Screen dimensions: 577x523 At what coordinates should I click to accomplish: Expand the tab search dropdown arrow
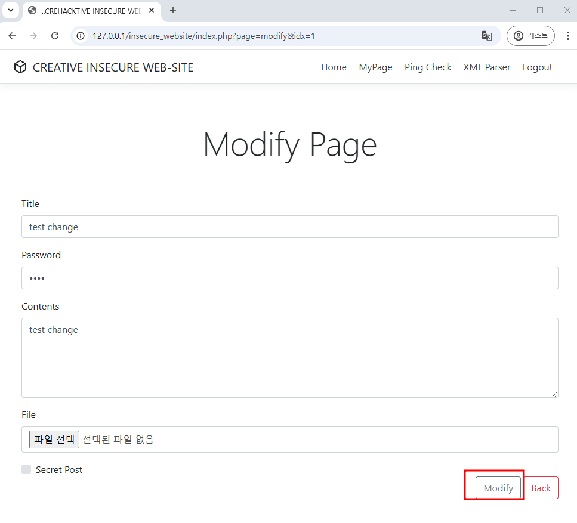coord(11,10)
